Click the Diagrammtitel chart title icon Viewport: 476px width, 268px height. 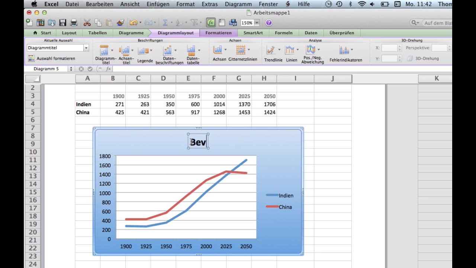[x=104, y=50]
